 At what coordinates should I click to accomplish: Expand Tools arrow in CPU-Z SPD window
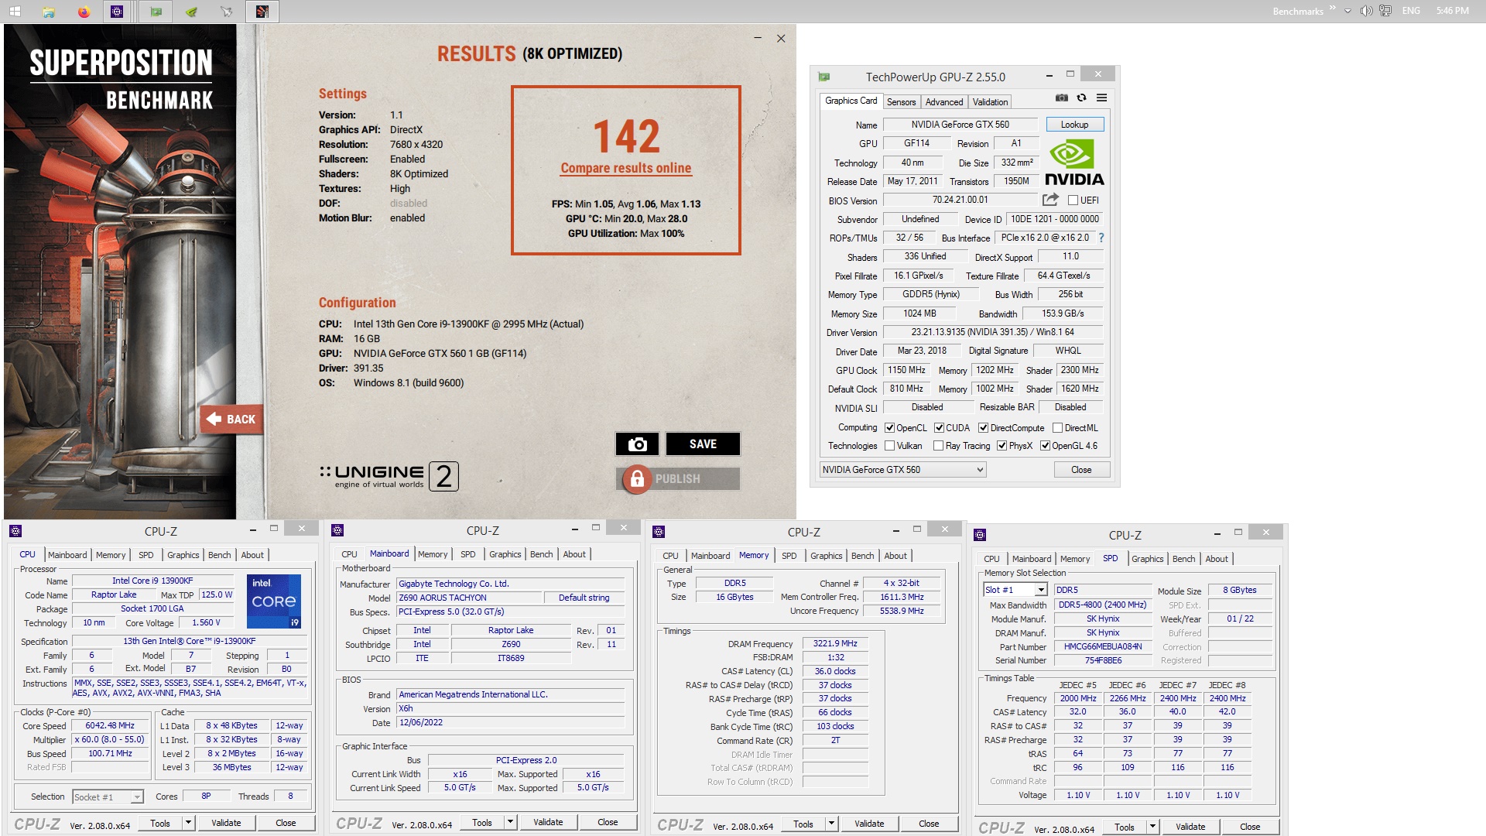click(x=1152, y=827)
